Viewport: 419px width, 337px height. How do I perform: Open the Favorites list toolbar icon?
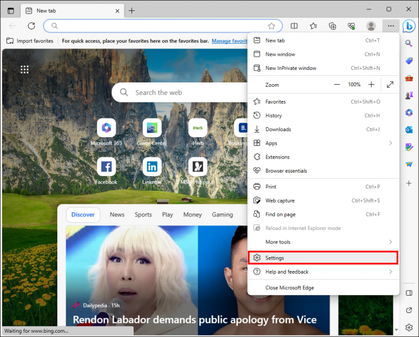point(313,26)
